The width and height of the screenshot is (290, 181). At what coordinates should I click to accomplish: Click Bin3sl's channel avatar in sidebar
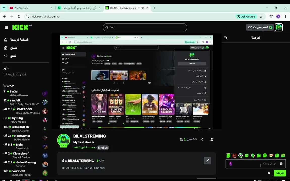click(x=45, y=94)
